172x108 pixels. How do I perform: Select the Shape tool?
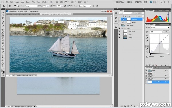click(x=3, y=60)
